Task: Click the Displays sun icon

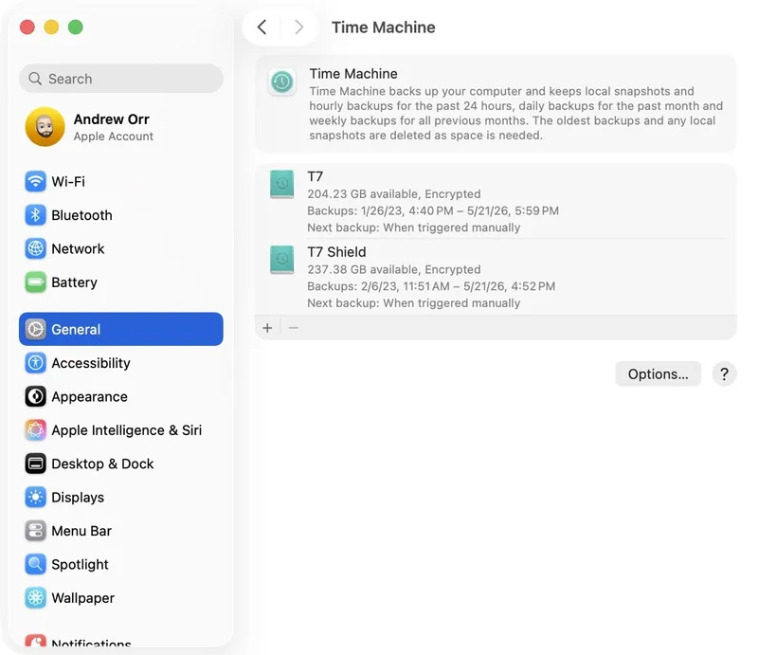Action: coord(35,497)
